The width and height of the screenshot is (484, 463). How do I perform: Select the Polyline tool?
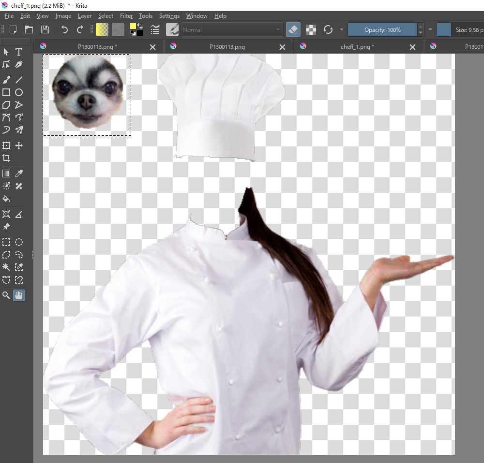pos(19,105)
